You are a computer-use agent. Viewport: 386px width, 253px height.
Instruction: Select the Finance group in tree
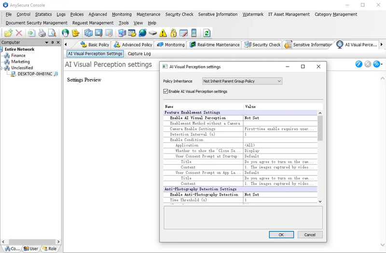tap(18, 56)
